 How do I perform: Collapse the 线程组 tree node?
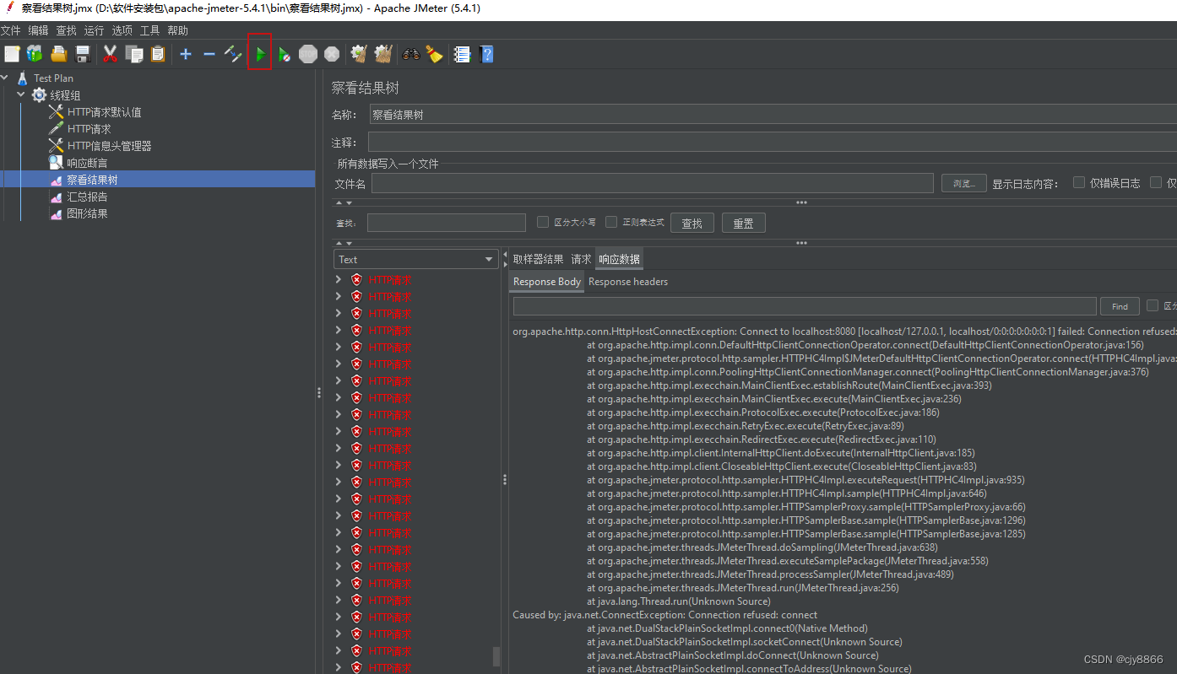21,95
